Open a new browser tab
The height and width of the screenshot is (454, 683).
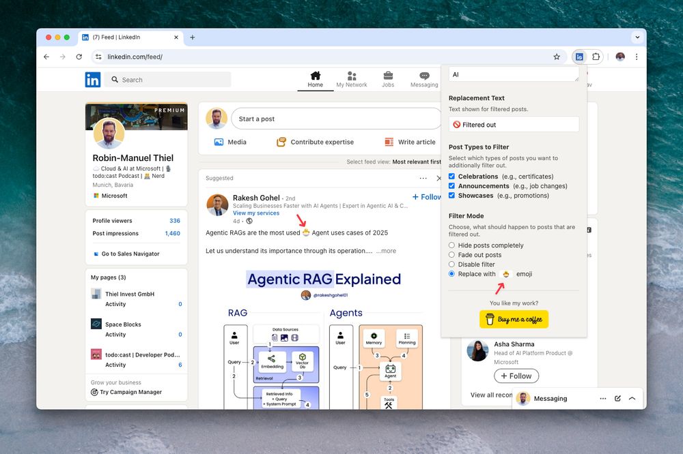[193, 37]
